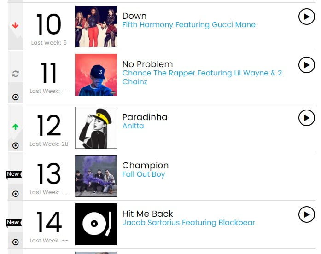The width and height of the screenshot is (321, 254).
Task: Click the circle target icon under rank 11
Action: coord(15,97)
